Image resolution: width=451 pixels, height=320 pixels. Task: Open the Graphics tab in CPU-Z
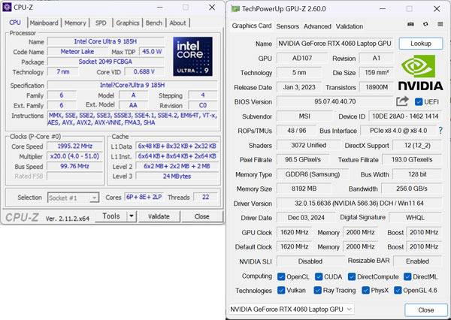128,23
